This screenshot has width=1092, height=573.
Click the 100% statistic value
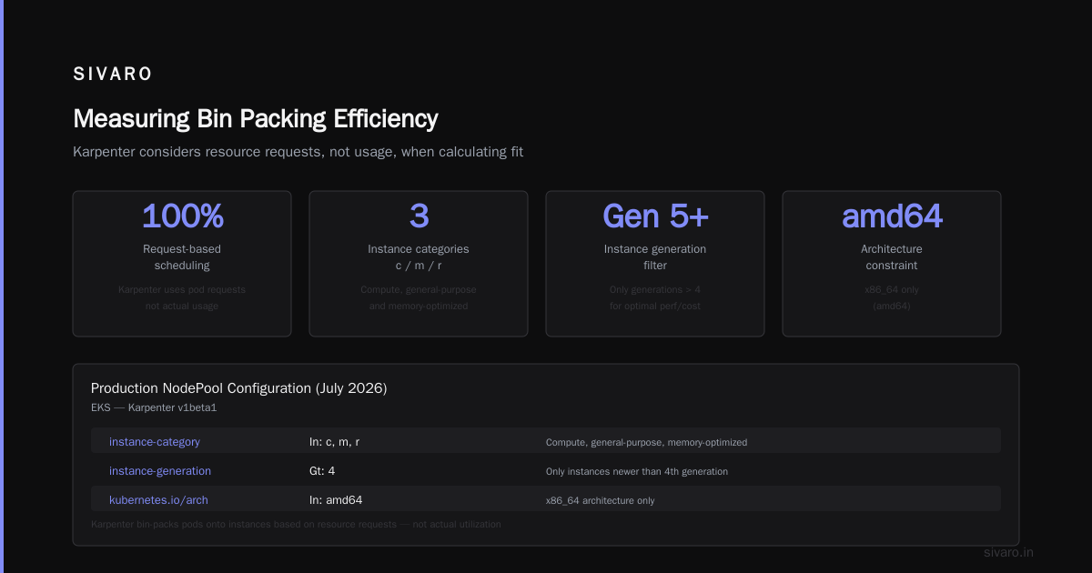[x=182, y=216]
